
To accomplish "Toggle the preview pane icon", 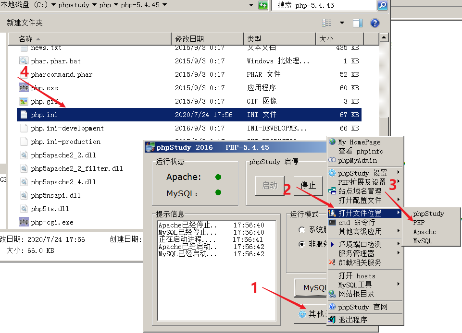I will point(357,23).
